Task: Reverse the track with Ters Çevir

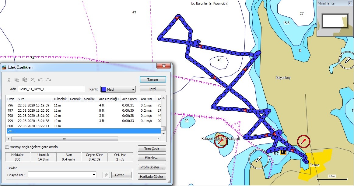Action: tap(152, 149)
